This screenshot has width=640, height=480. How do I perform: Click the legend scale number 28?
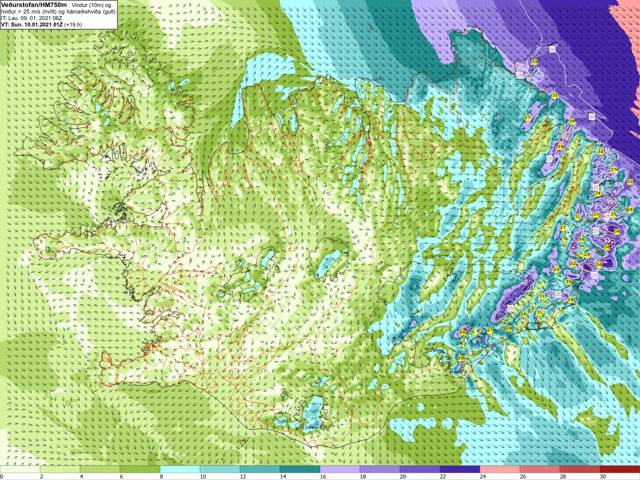click(x=563, y=476)
